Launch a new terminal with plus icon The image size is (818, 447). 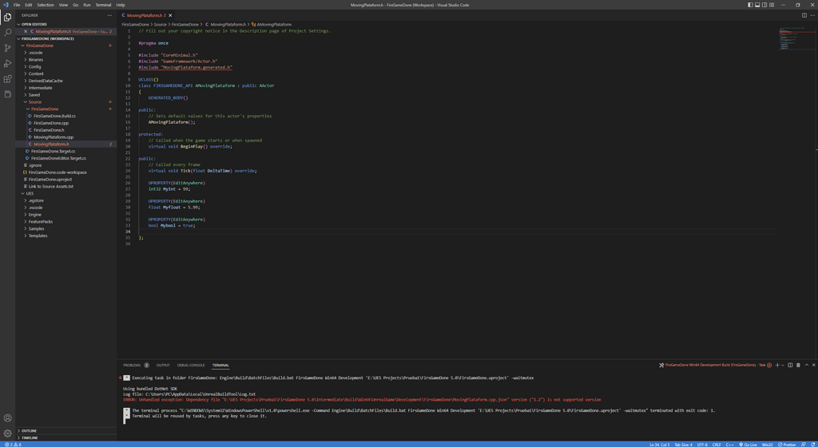[776, 366]
